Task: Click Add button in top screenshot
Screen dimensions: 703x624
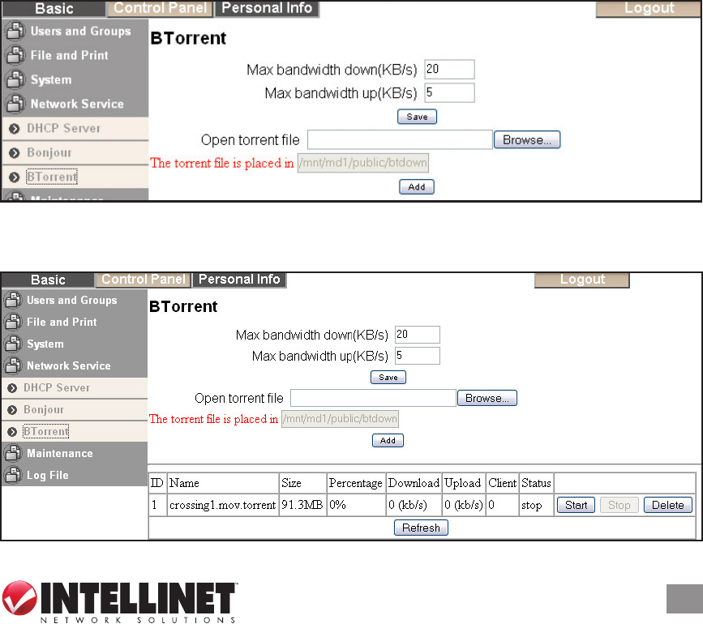Action: pyautogui.click(x=417, y=187)
